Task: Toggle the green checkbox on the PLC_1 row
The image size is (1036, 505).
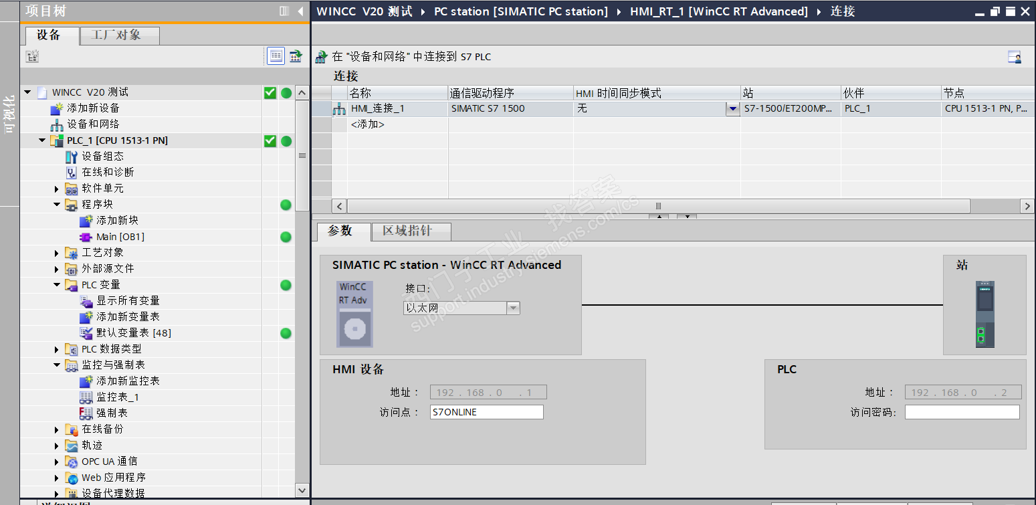Action: click(270, 141)
